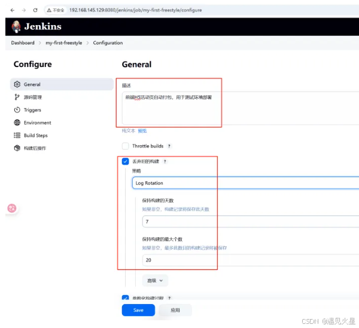Click the 纯文本 plain text link
The height and width of the screenshot is (328, 359).
(x=129, y=131)
